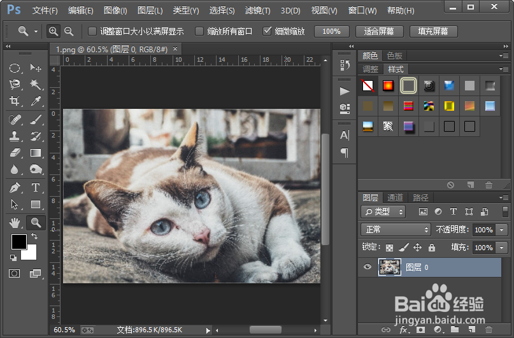Select the Move tool
Image resolution: width=514 pixels, height=338 pixels.
click(x=36, y=68)
